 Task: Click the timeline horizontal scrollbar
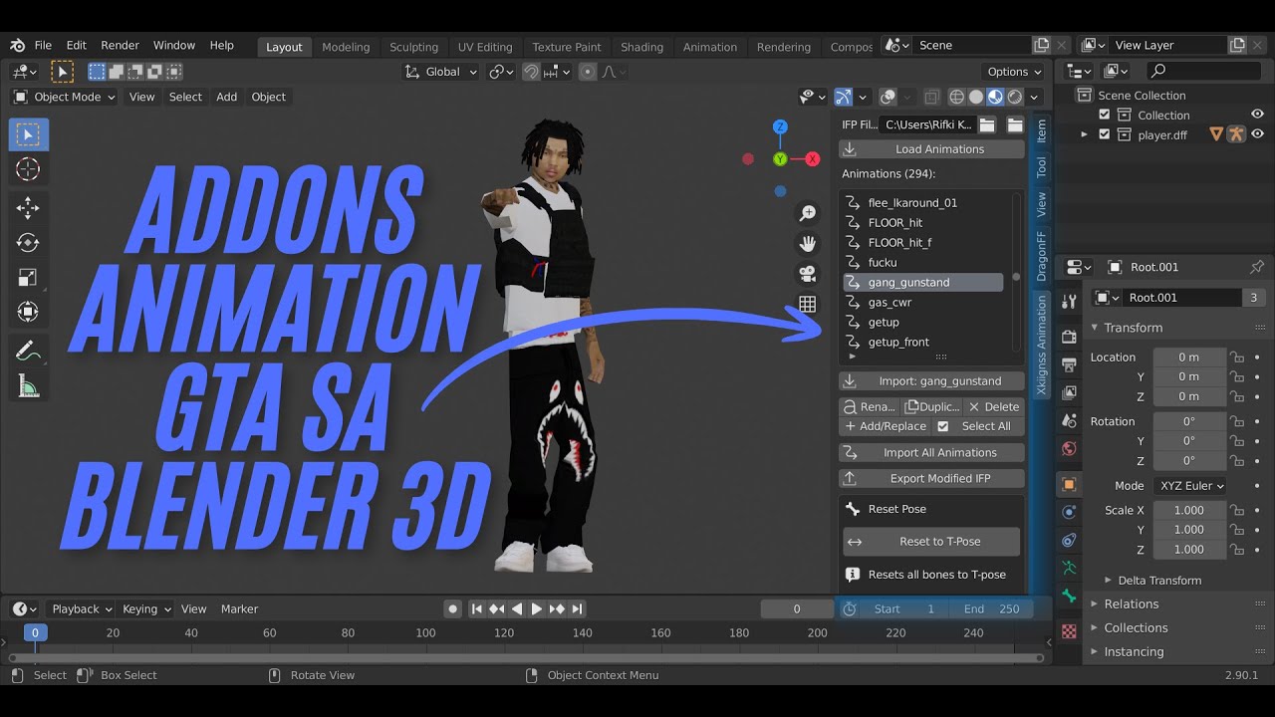pyautogui.click(x=525, y=658)
